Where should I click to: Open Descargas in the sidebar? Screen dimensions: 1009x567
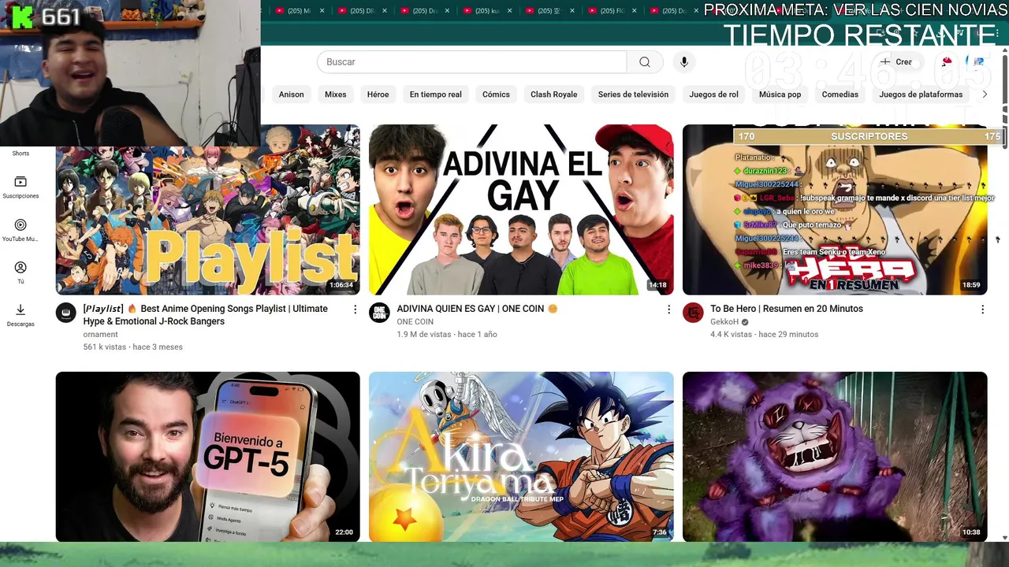[20, 315]
